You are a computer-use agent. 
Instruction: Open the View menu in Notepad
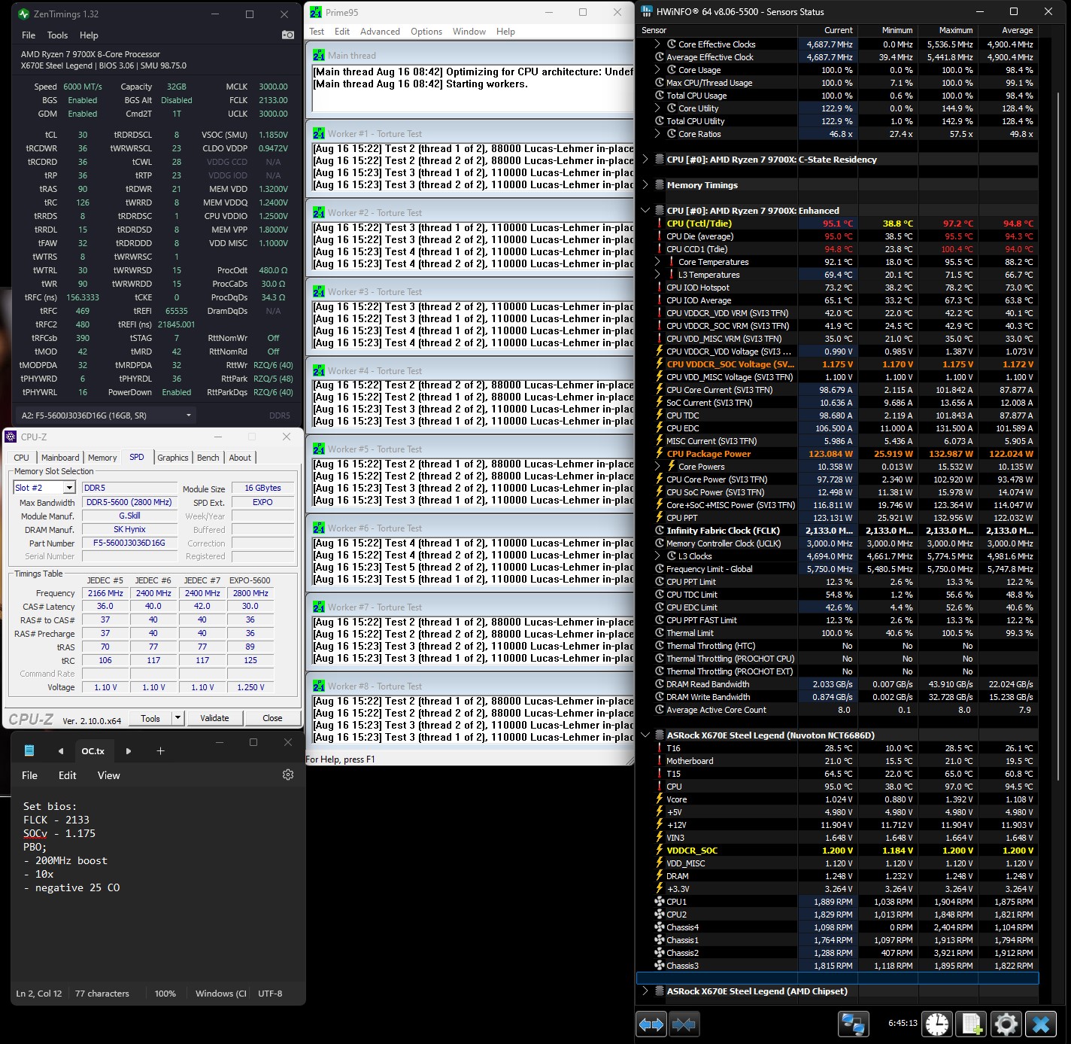(x=109, y=775)
